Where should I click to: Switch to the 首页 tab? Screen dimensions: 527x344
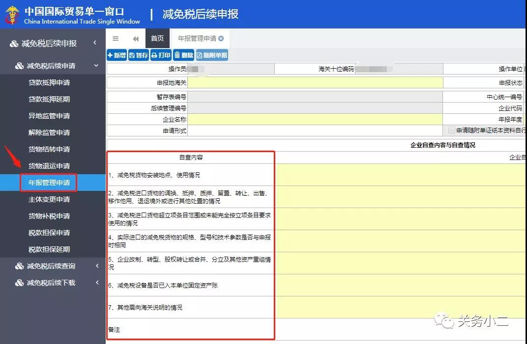click(157, 39)
